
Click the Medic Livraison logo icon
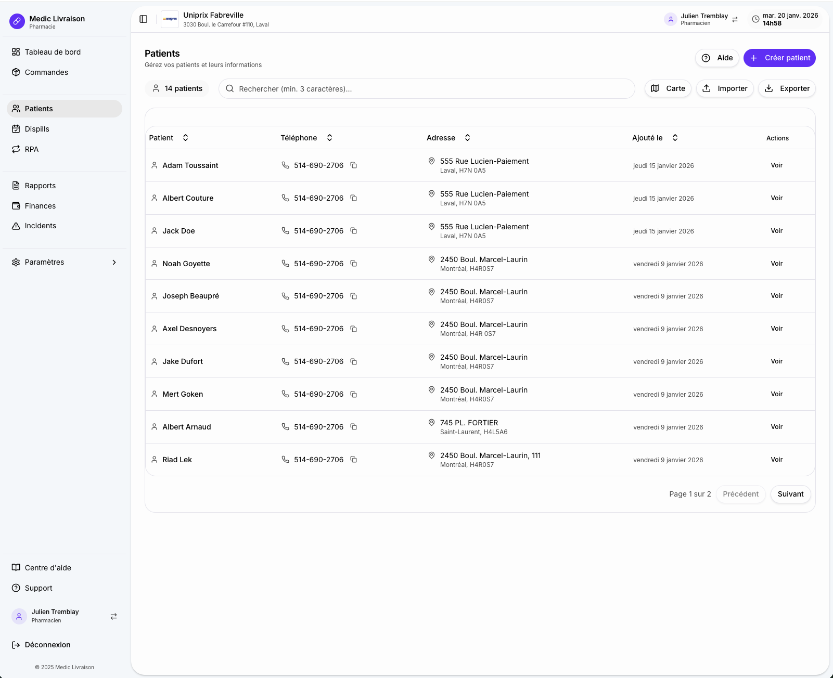tap(17, 21)
